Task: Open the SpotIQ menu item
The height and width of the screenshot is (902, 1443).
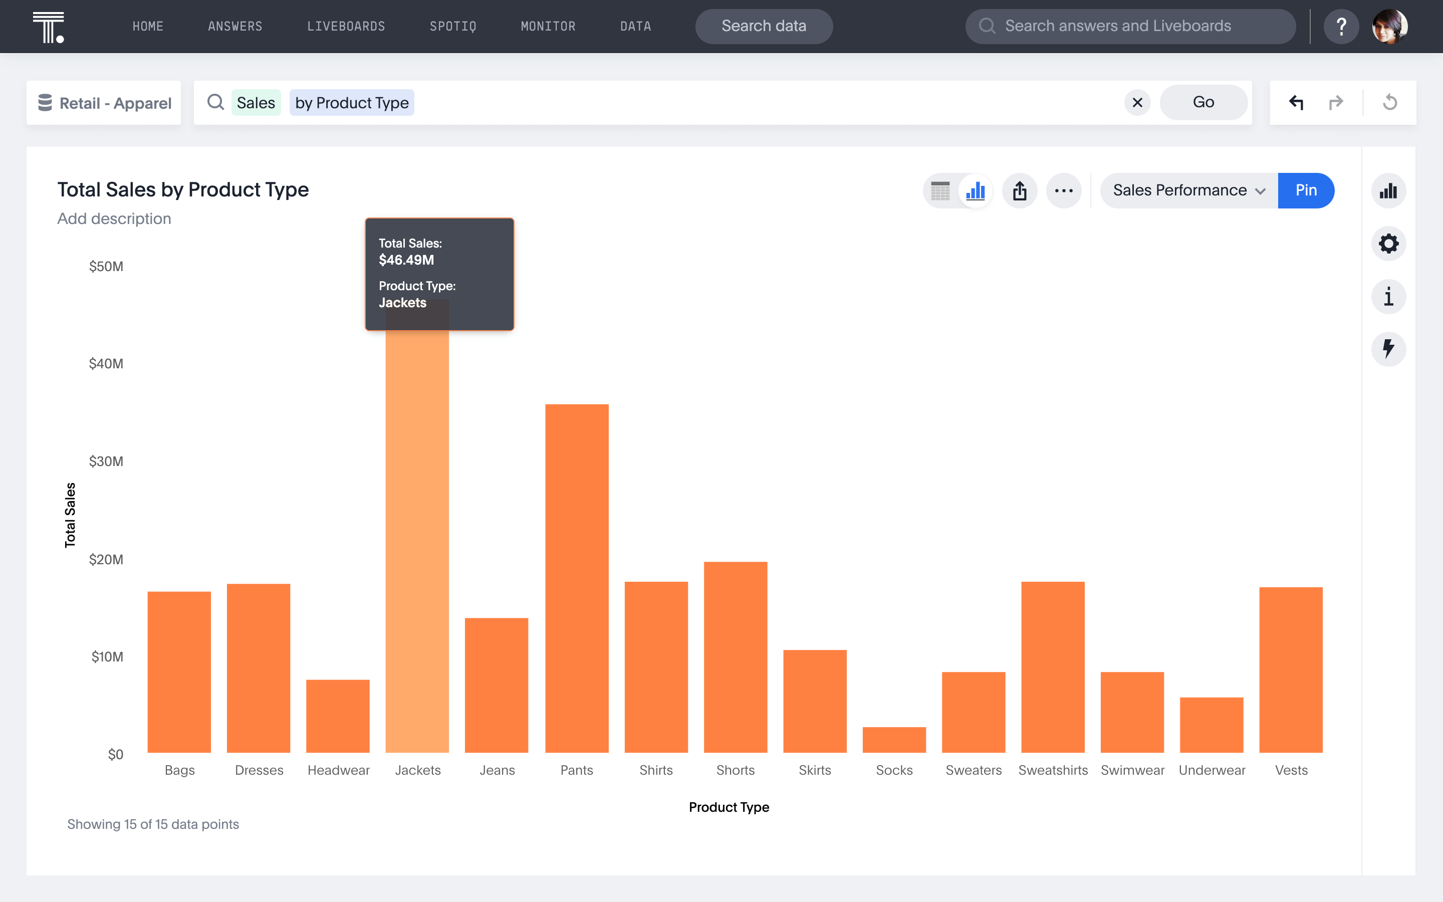Action: (452, 26)
